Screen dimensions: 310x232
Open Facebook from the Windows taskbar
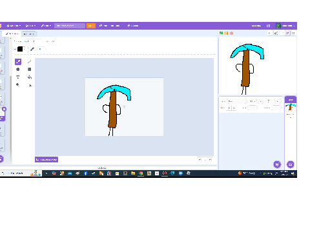pyautogui.click(x=85, y=173)
